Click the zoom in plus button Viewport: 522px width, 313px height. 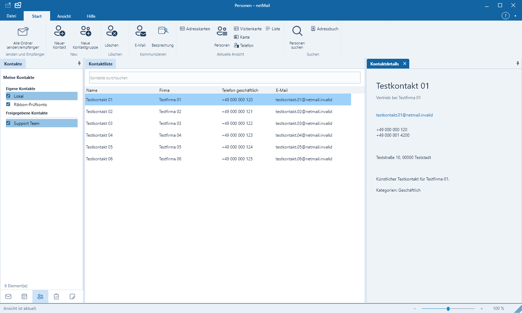(x=482, y=308)
